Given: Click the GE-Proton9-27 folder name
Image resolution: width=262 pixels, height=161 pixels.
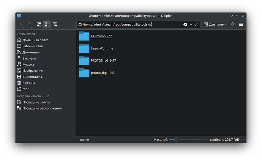Looking at the screenshot, I should 101,36.
